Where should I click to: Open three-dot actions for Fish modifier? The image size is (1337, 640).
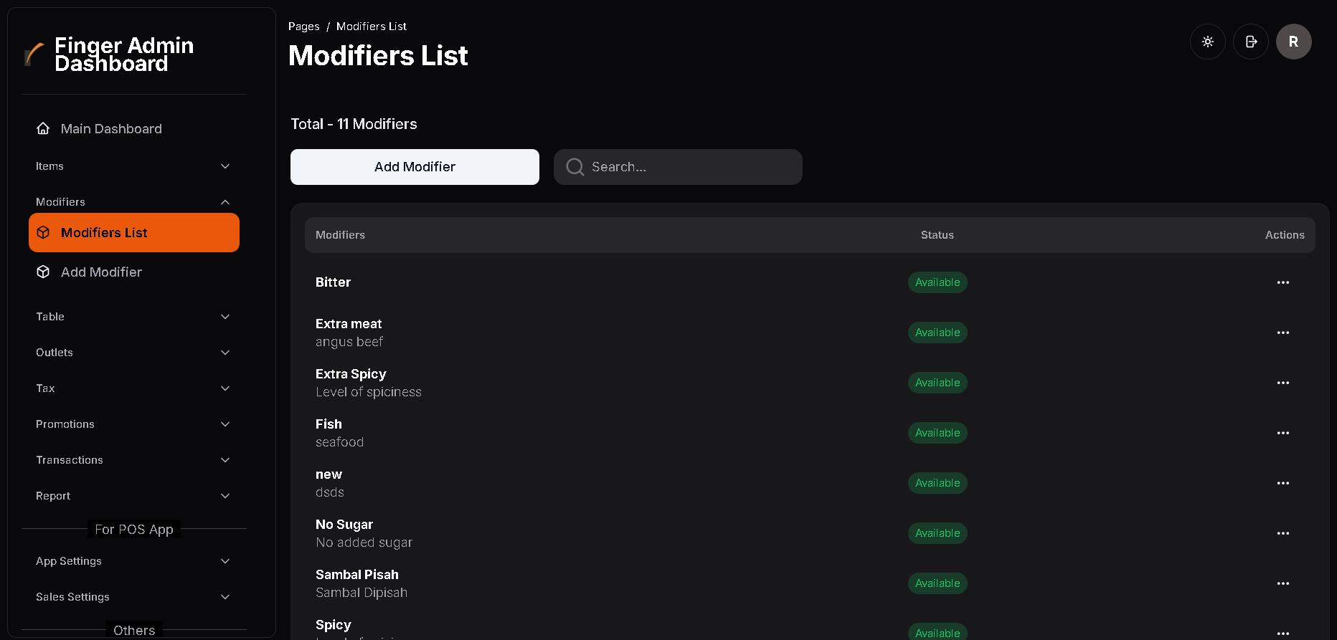(1282, 433)
